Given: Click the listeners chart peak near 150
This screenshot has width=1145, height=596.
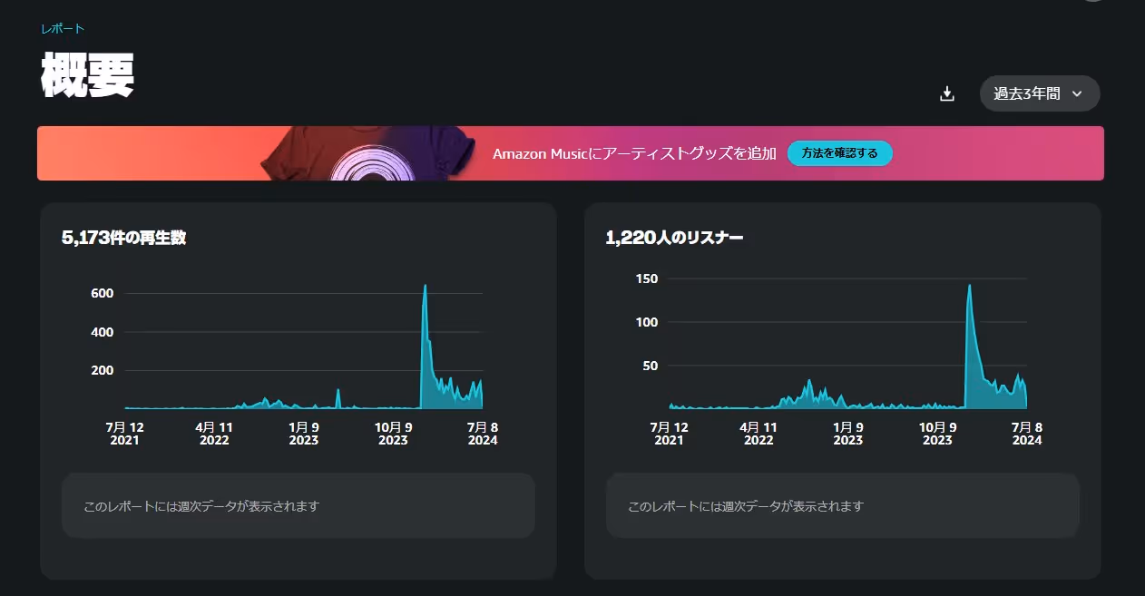Looking at the screenshot, I should pos(970,286).
